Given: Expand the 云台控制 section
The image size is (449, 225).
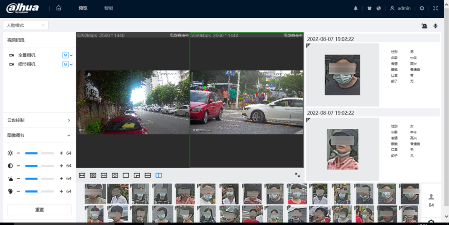Looking at the screenshot, I should pos(39,120).
